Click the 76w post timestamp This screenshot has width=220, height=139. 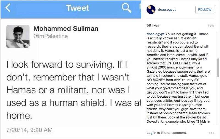point(211,25)
